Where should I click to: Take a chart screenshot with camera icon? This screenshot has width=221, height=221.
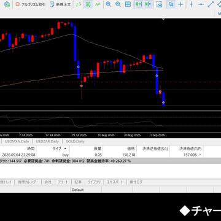[159, 4]
